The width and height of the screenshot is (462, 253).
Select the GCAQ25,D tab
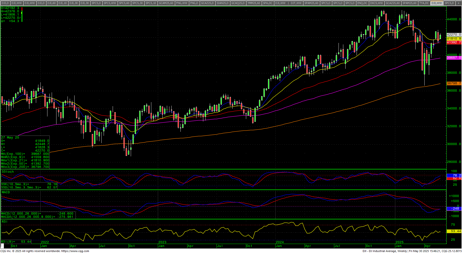(x=238, y=3)
